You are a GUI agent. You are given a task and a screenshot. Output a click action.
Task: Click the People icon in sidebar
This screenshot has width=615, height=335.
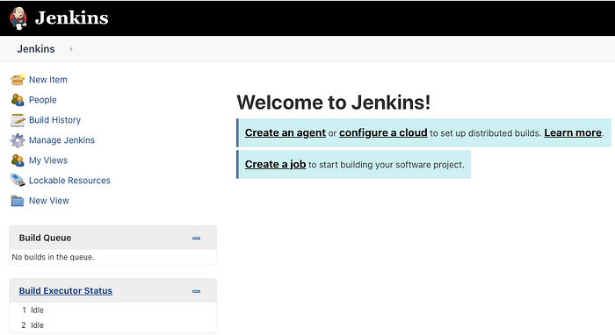[x=18, y=100]
